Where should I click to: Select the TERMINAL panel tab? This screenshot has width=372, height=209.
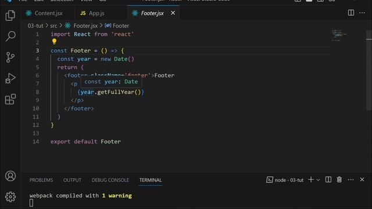151,180
